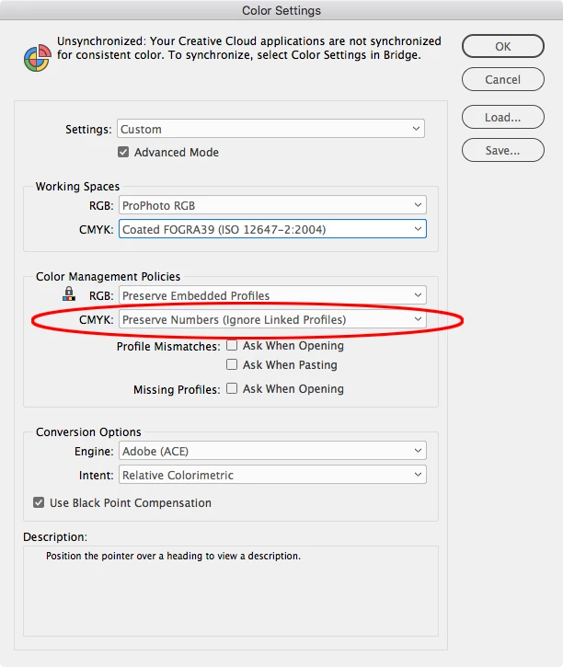
Task: Open the CMYK working space Coated FOGRA39 dropdown
Action: pyautogui.click(x=272, y=229)
